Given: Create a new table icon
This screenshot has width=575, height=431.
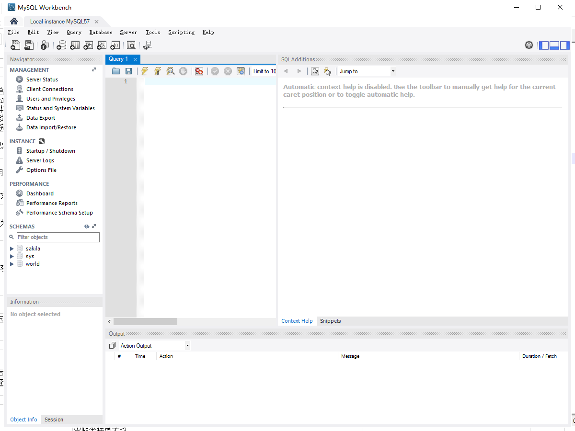Looking at the screenshot, I should (75, 45).
